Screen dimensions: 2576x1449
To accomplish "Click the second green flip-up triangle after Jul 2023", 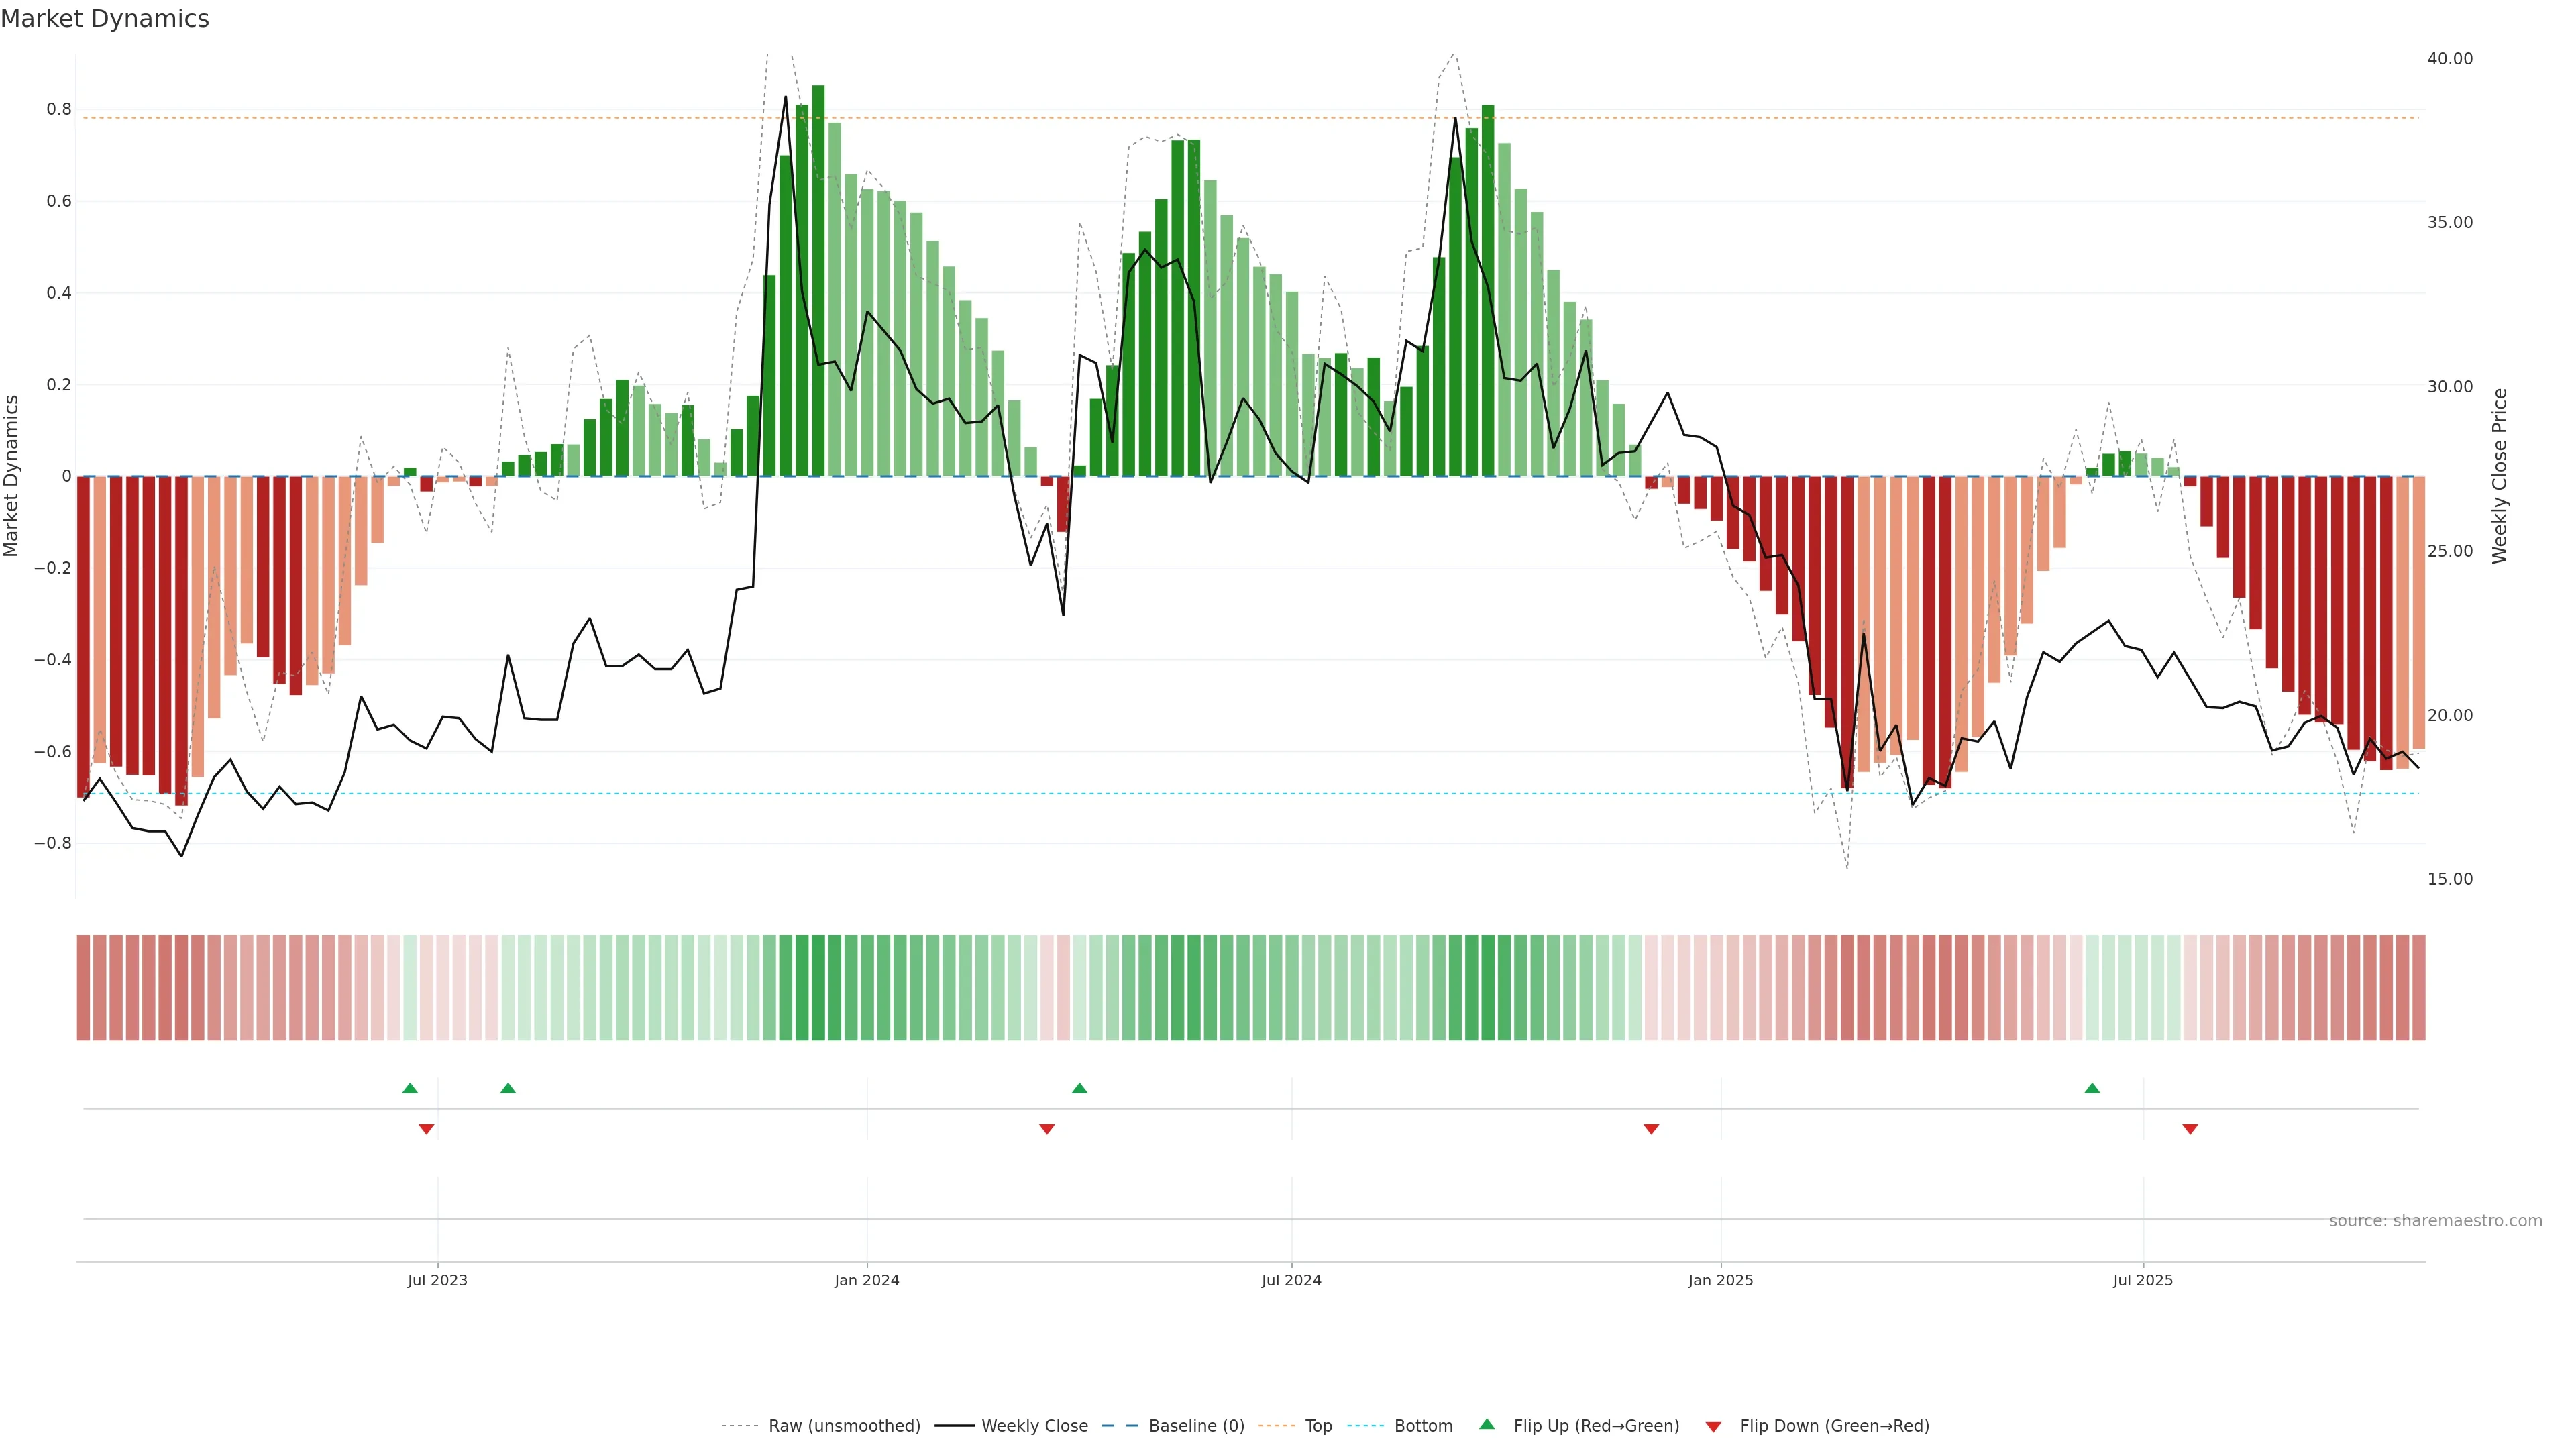I will click(508, 1088).
